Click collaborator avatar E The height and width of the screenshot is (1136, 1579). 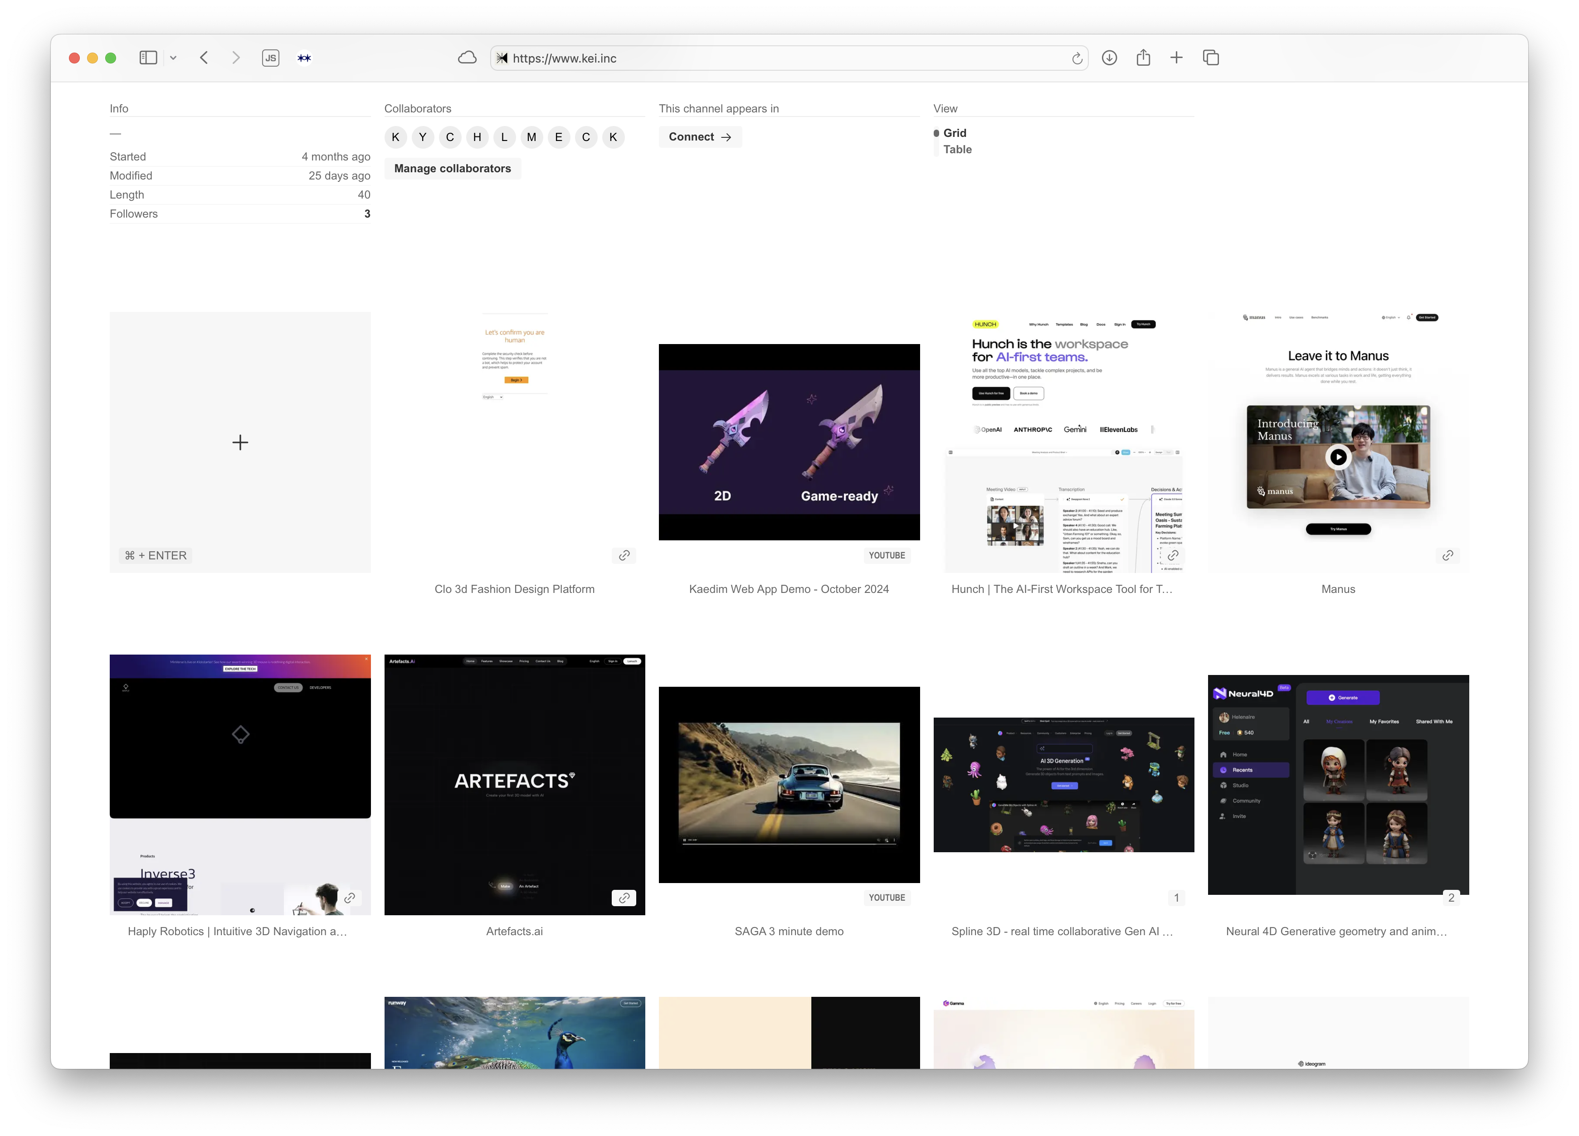click(558, 137)
